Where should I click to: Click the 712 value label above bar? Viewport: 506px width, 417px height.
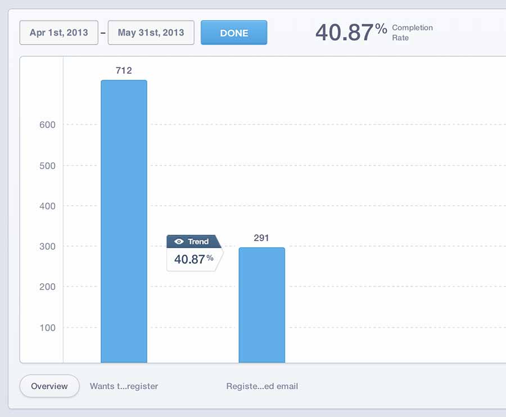click(124, 70)
